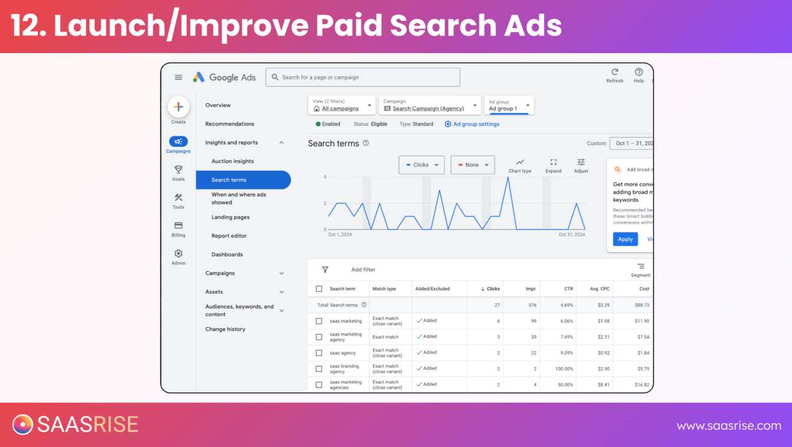
Task: Click the Ad group settings link
Action: tap(476, 124)
